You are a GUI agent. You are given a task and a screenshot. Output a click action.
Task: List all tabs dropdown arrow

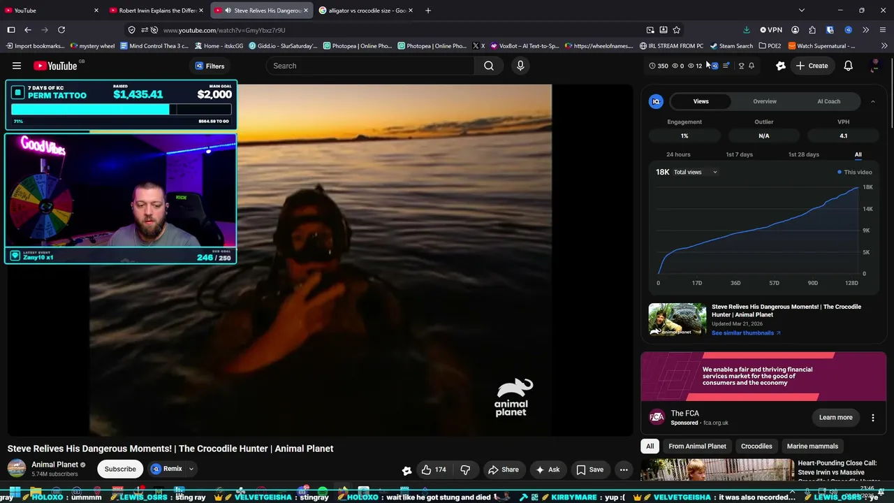pyautogui.click(x=802, y=10)
